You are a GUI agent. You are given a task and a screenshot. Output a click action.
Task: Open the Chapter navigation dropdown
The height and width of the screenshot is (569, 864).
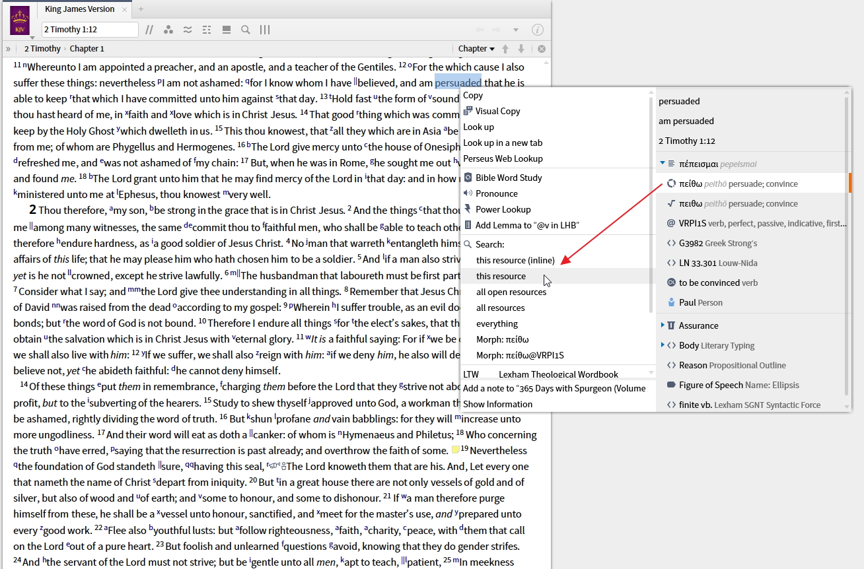pos(476,49)
